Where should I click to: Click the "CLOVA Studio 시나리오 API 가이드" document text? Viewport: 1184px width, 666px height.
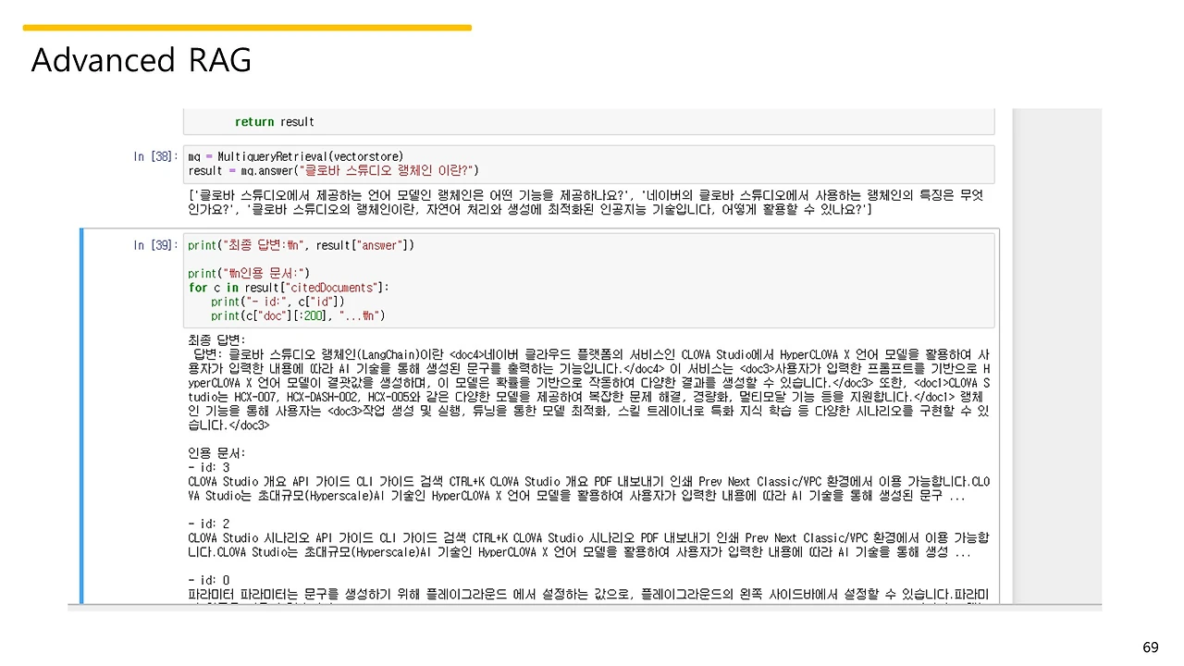(589, 545)
